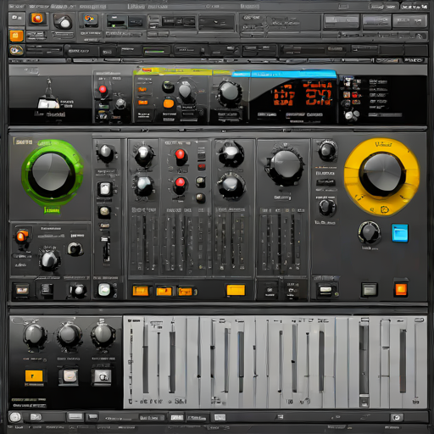Toggle the orange round button in the upper rack
The image size is (434, 434).
click(x=169, y=103)
